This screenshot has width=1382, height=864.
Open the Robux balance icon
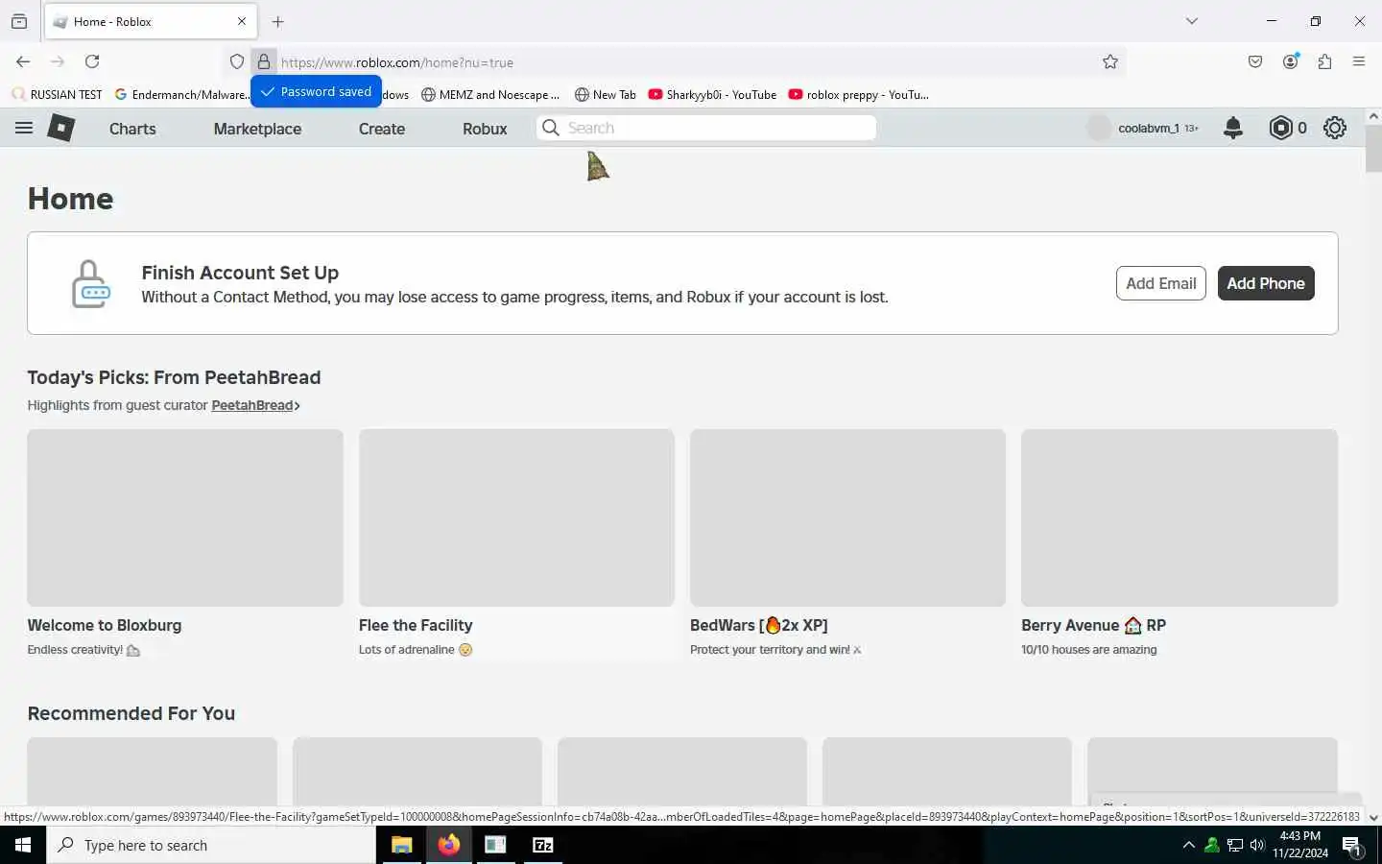(1280, 128)
